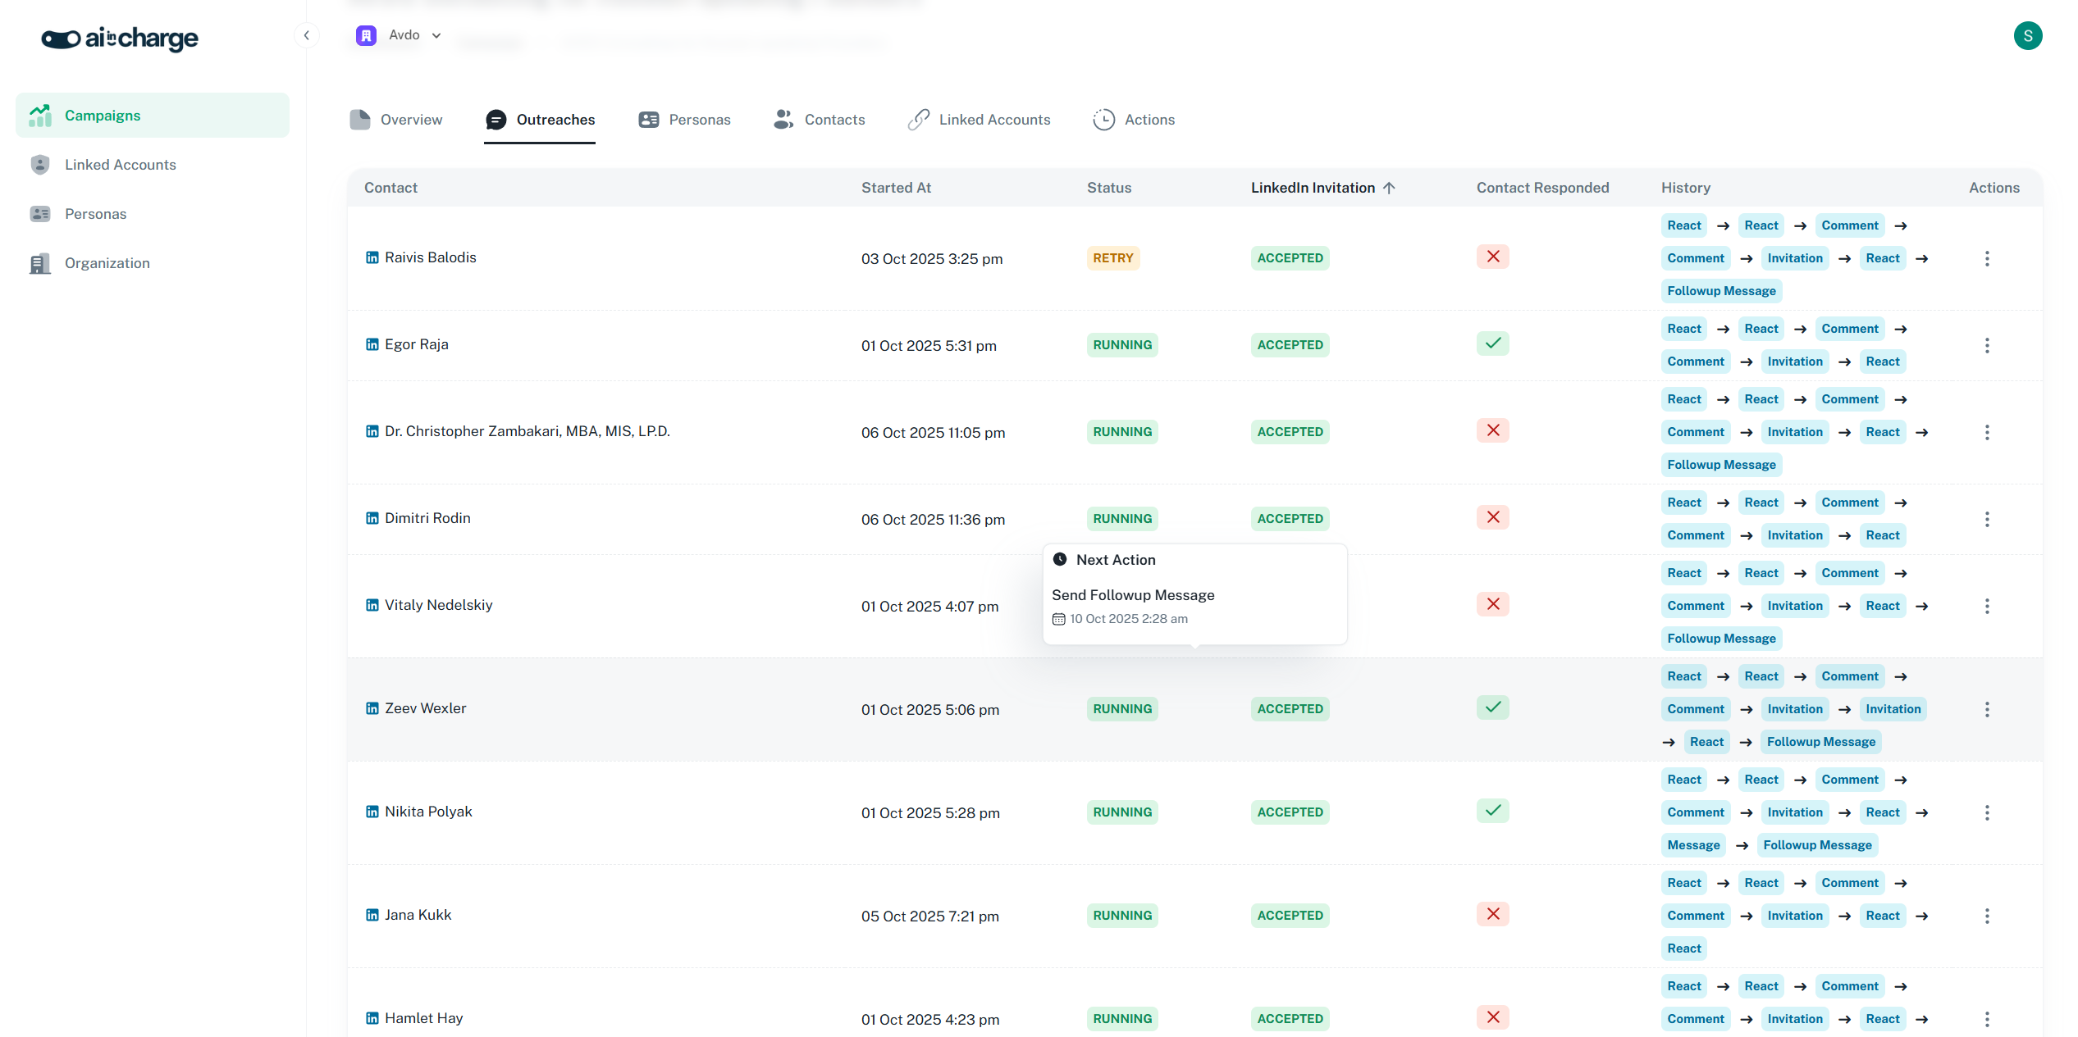Click responded X icon for Jana Kukk
2078x1037 pixels.
pyautogui.click(x=1492, y=914)
